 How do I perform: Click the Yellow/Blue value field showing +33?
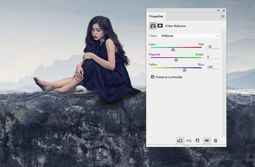(x=213, y=67)
